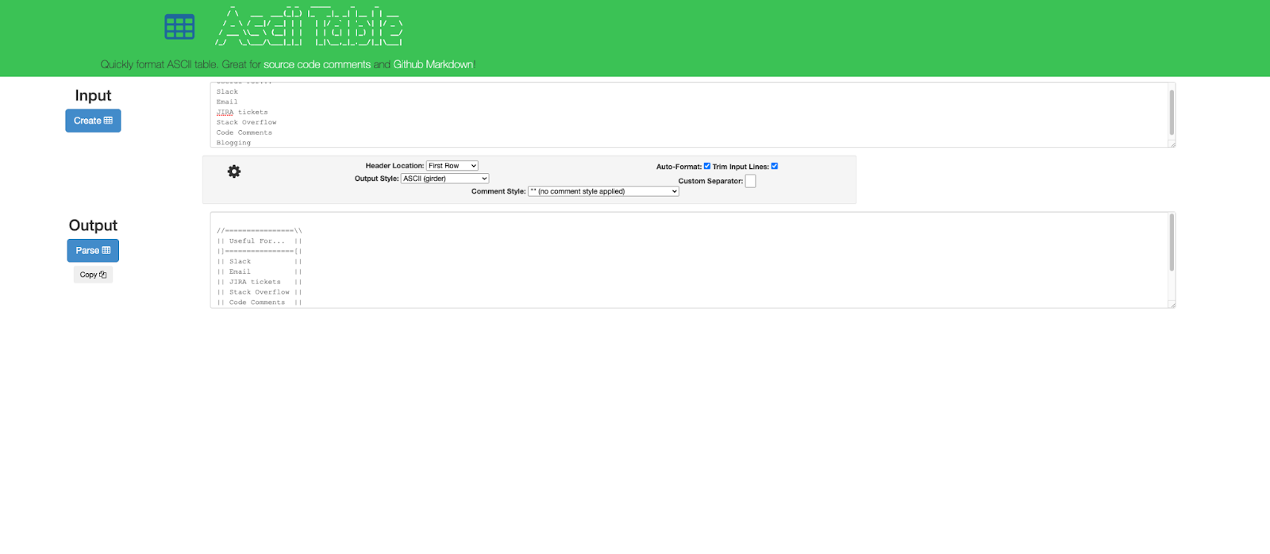Click the Output textarea resize handle
Viewport: 1270px width, 554px height.
pyautogui.click(x=1172, y=305)
